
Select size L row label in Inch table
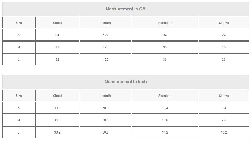pyautogui.click(x=19, y=132)
